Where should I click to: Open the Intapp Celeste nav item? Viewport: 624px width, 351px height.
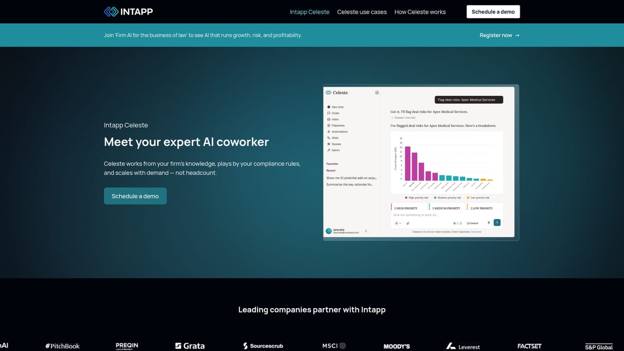(x=310, y=12)
